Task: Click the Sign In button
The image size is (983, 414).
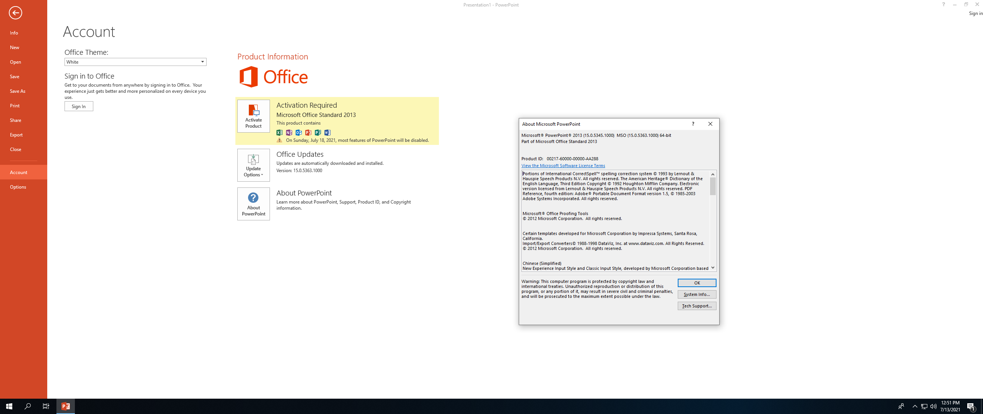Action: click(x=79, y=107)
